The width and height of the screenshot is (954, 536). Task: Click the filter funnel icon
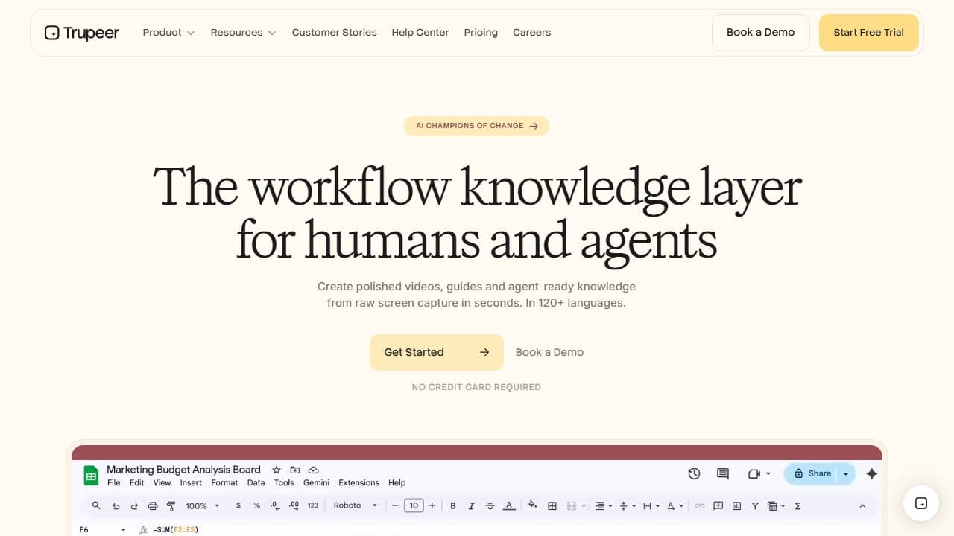pyautogui.click(x=755, y=505)
